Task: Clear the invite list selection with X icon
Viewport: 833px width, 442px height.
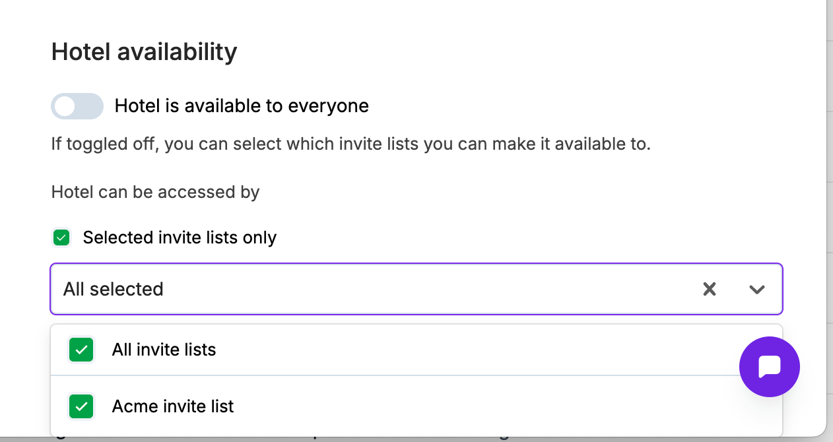Action: click(710, 289)
